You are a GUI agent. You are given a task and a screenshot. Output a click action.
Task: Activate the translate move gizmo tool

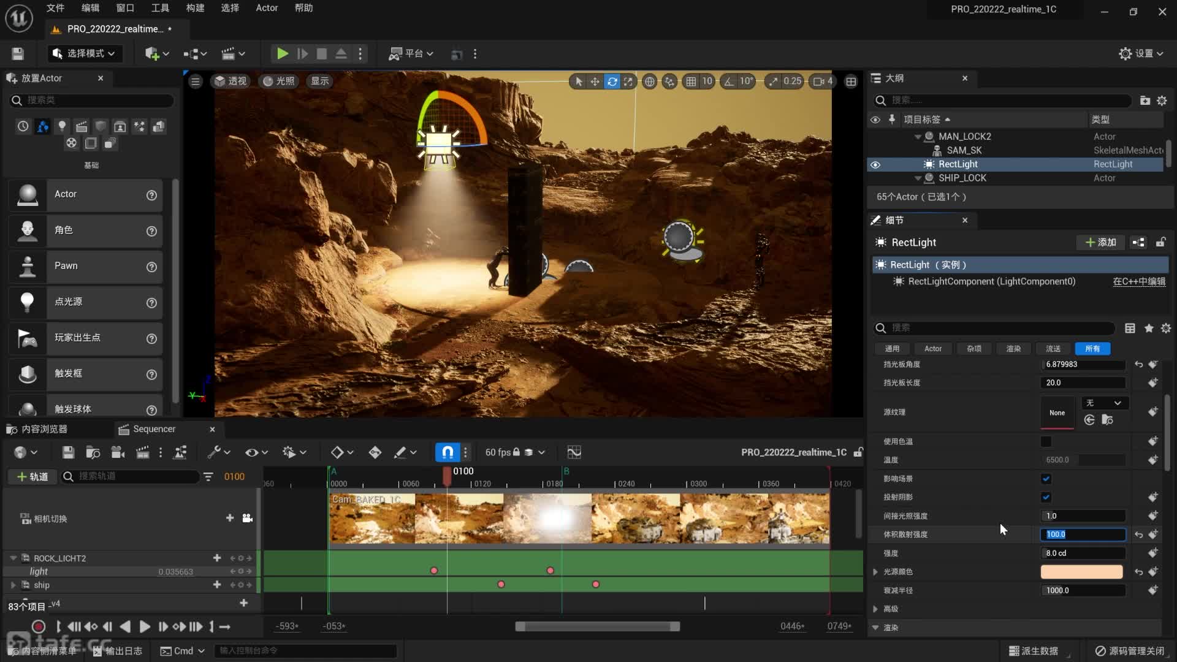[x=595, y=82]
